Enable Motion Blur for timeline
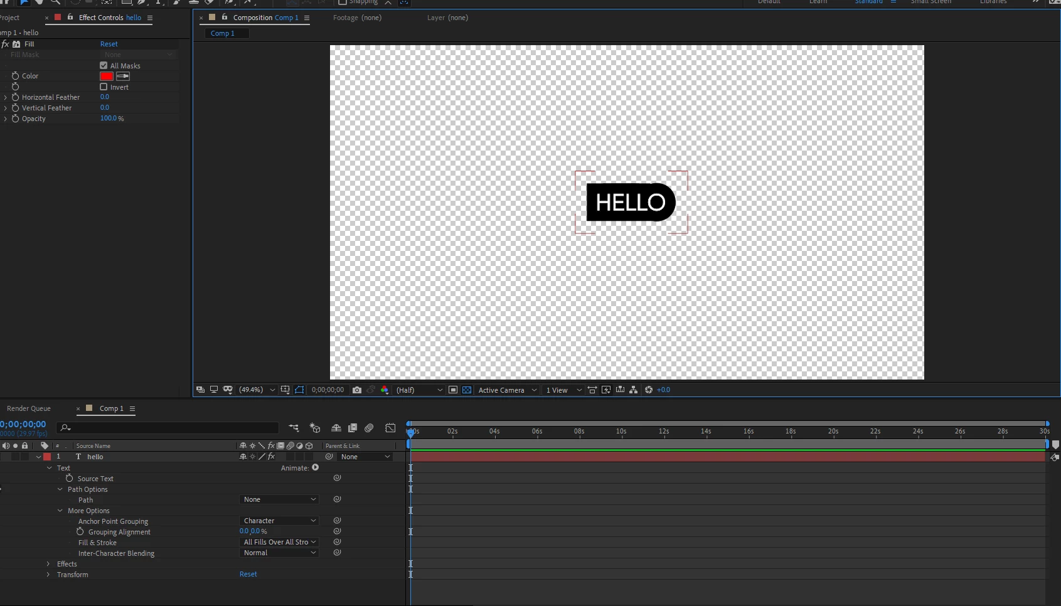 369,428
